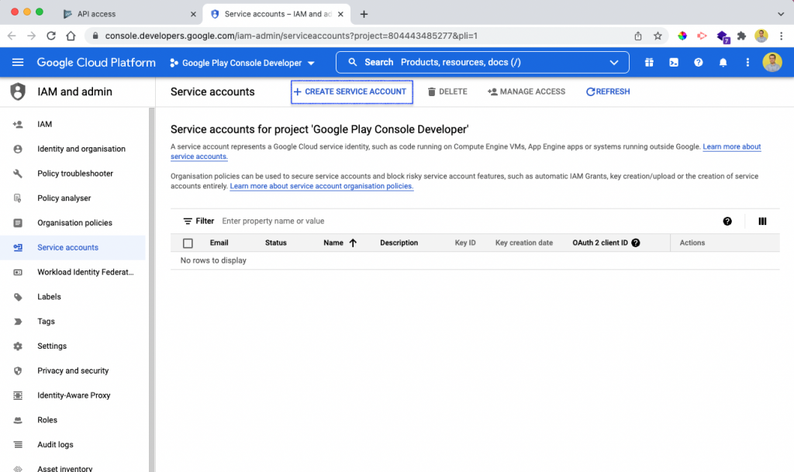Click the Name column sort arrow

(353, 243)
